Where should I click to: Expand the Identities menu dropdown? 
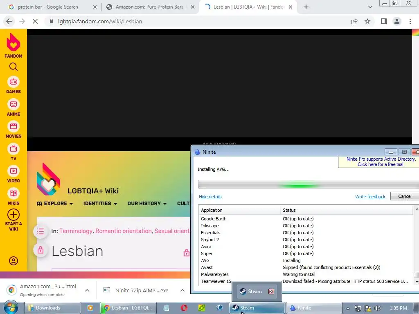(100, 204)
